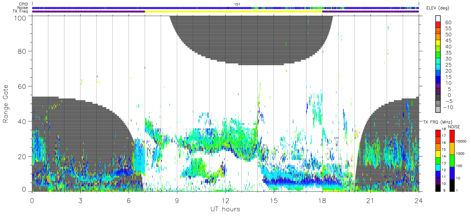Click the Noise strip above the plot

tap(226, 8)
